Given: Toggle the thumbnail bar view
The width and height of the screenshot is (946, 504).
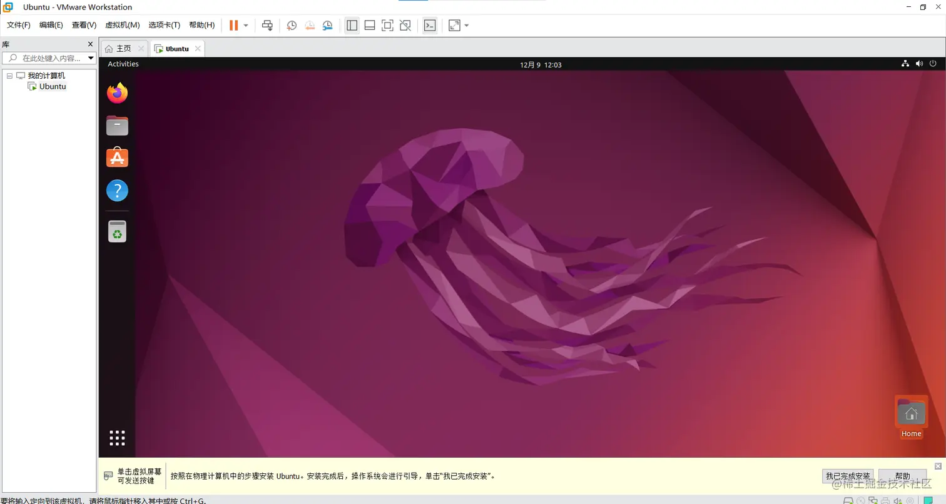Looking at the screenshot, I should coord(370,26).
